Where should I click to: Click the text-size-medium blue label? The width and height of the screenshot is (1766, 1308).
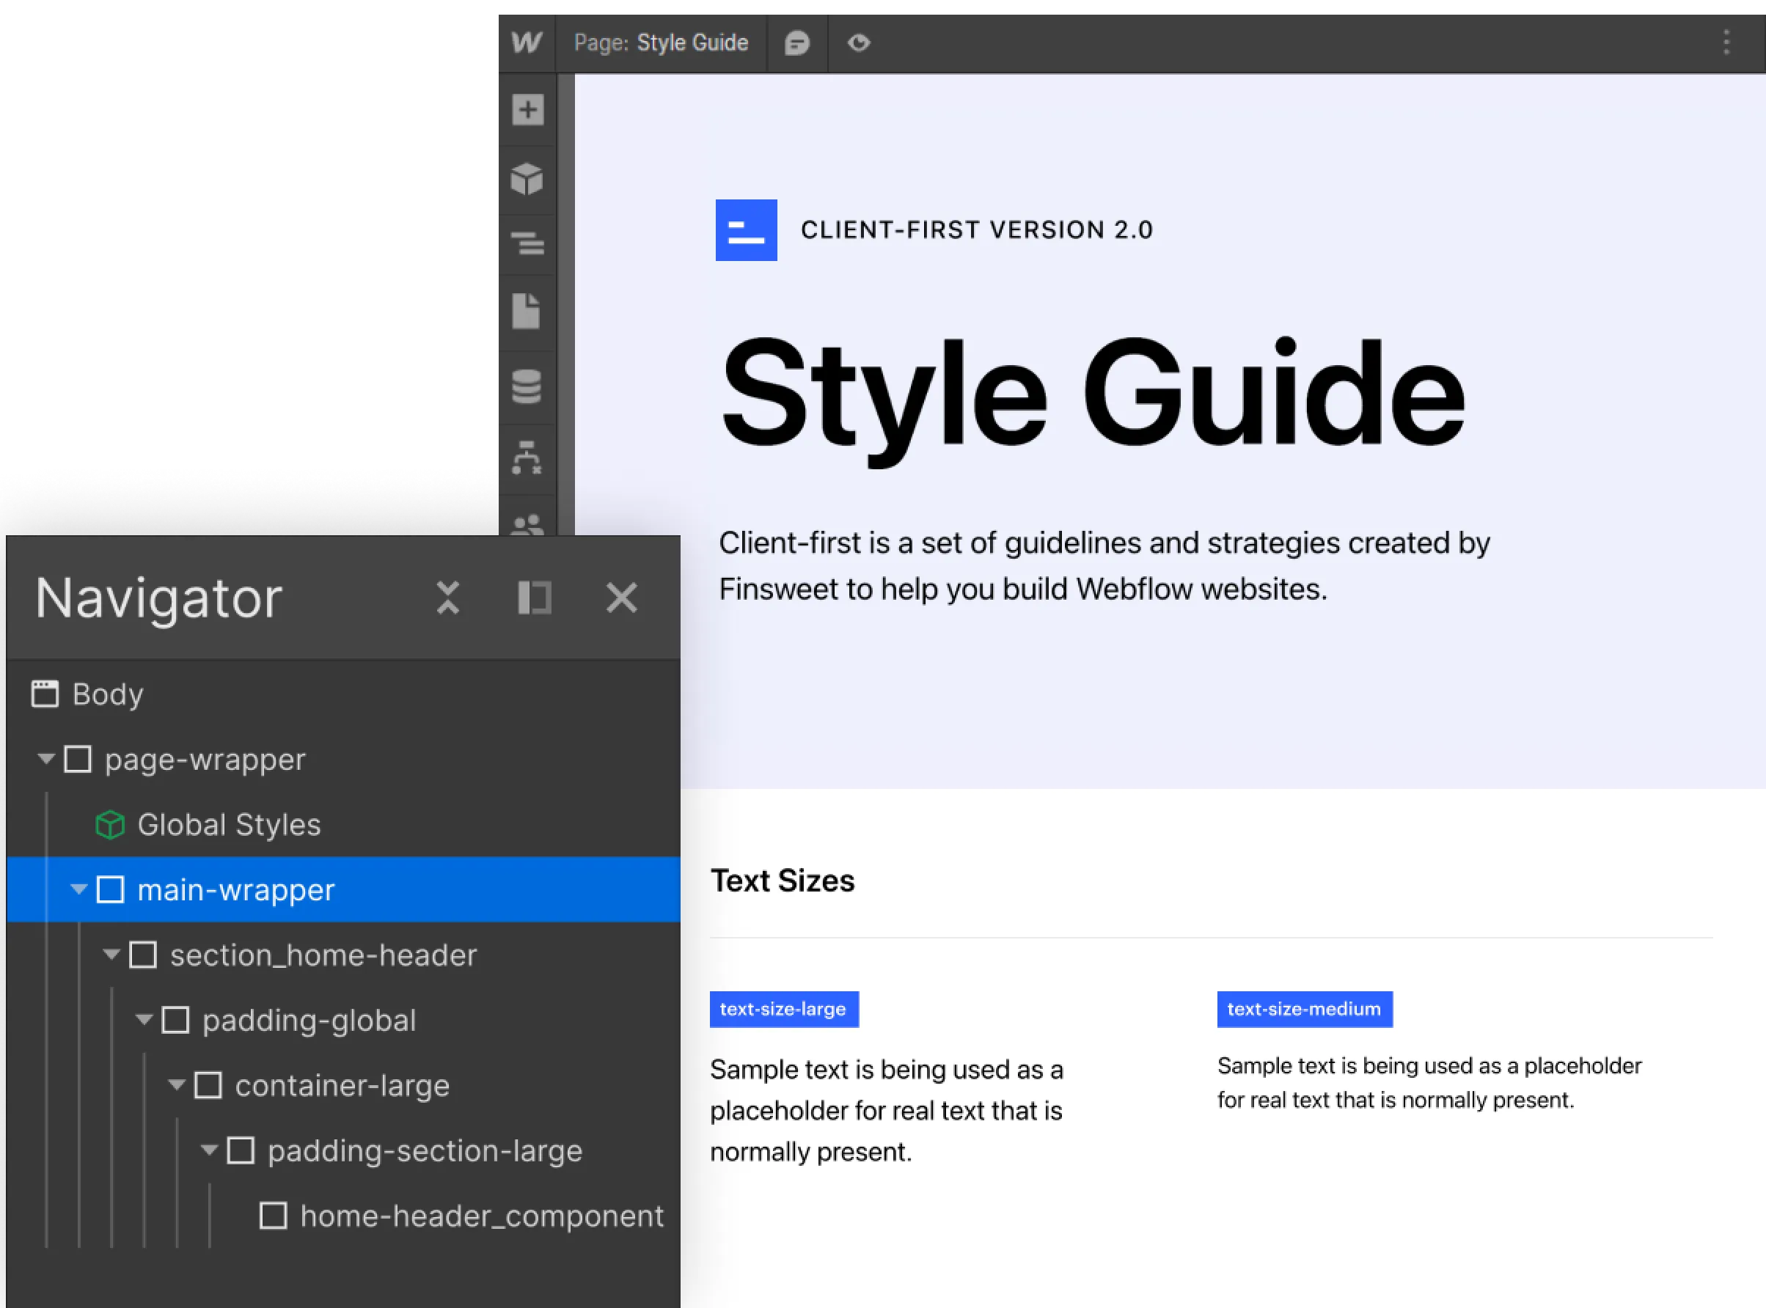point(1303,1010)
